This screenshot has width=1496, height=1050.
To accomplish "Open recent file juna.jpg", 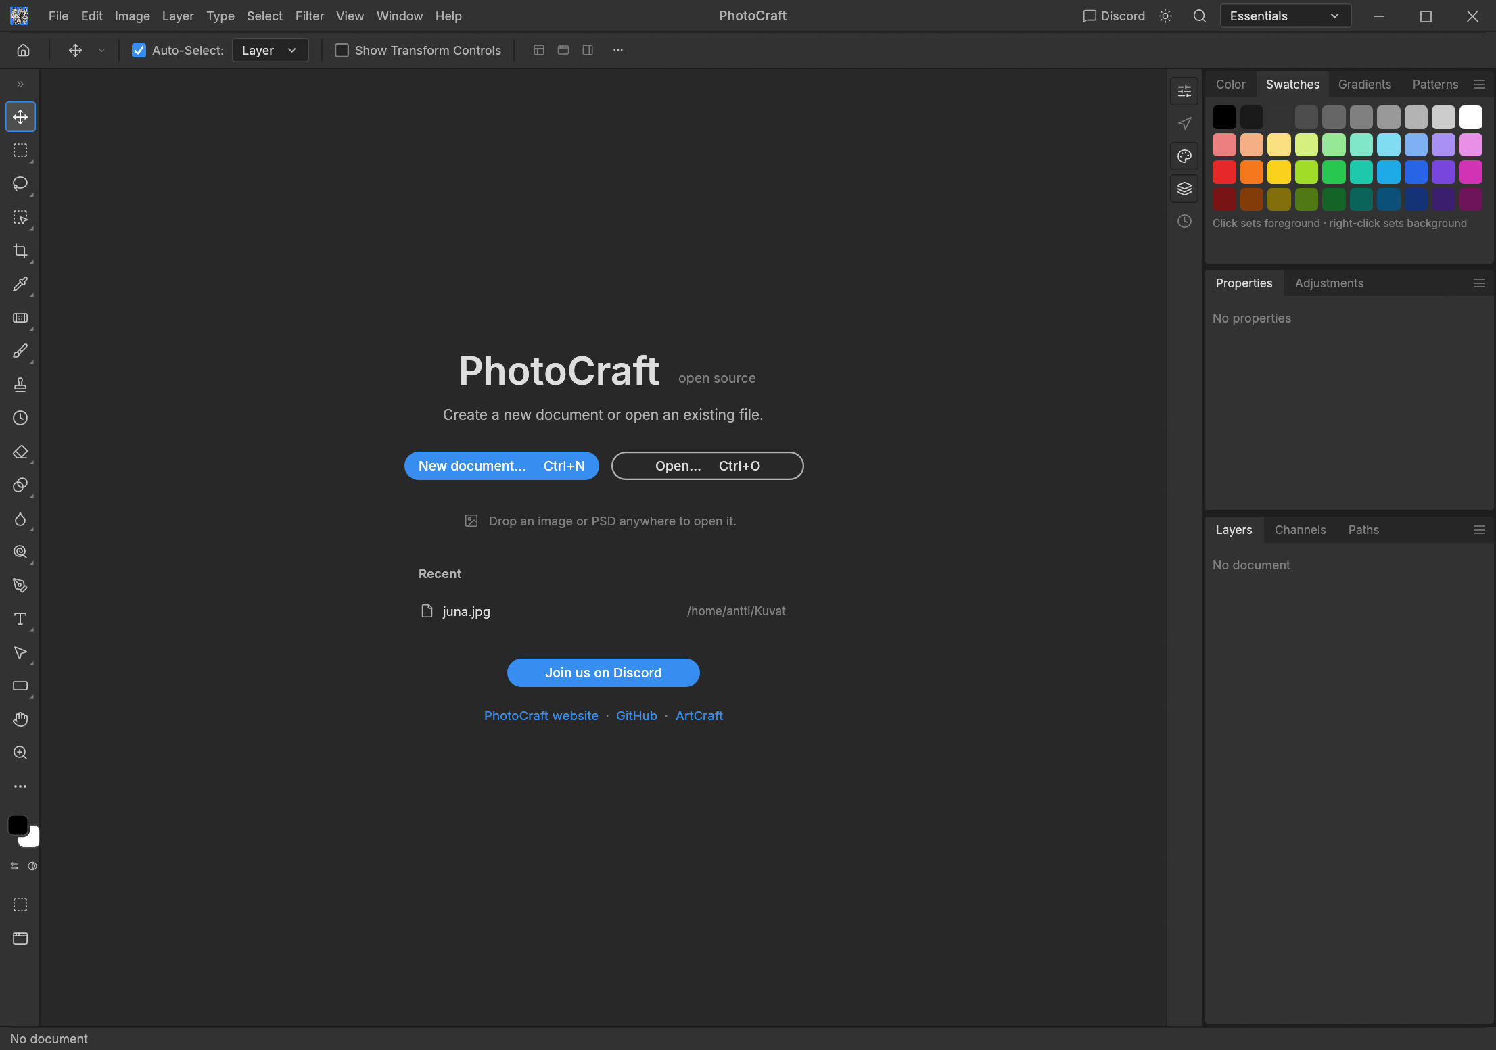I will pyautogui.click(x=603, y=611).
